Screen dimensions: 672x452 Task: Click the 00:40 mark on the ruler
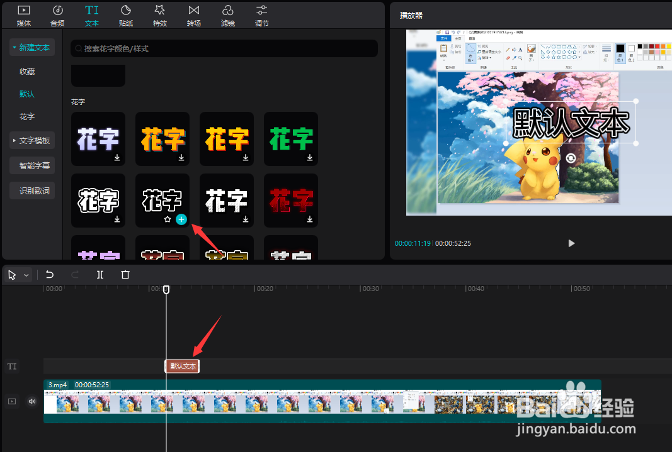click(476, 289)
